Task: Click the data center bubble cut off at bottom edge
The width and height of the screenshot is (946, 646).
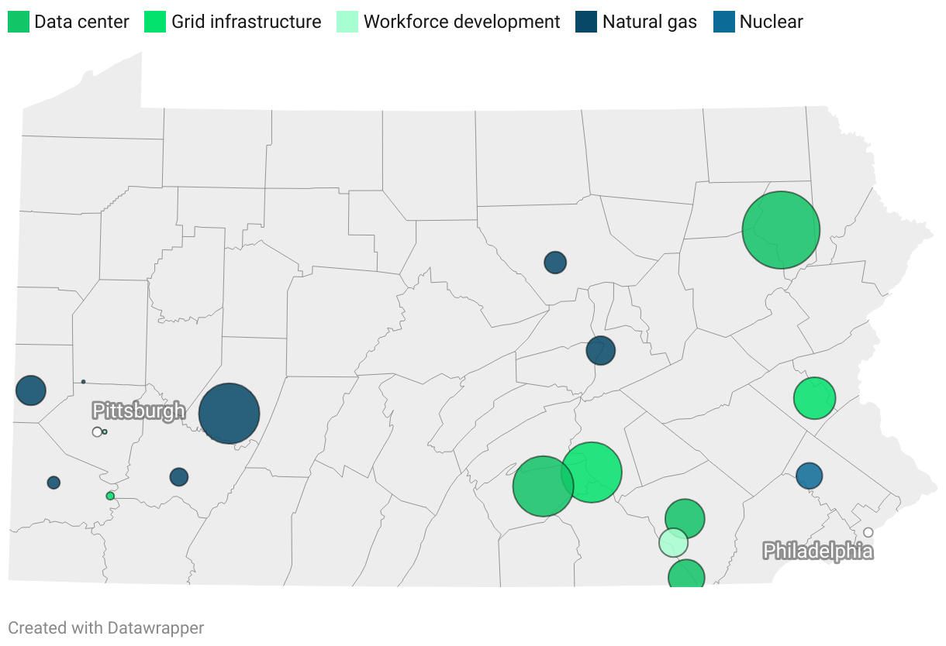Action: pos(686,575)
